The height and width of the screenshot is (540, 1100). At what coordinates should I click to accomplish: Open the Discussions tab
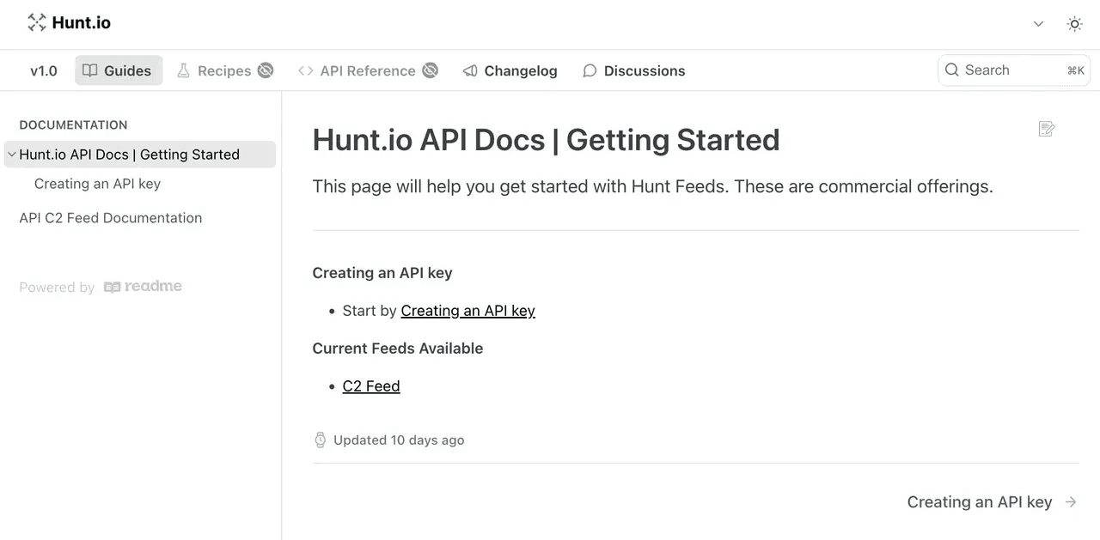[634, 70]
